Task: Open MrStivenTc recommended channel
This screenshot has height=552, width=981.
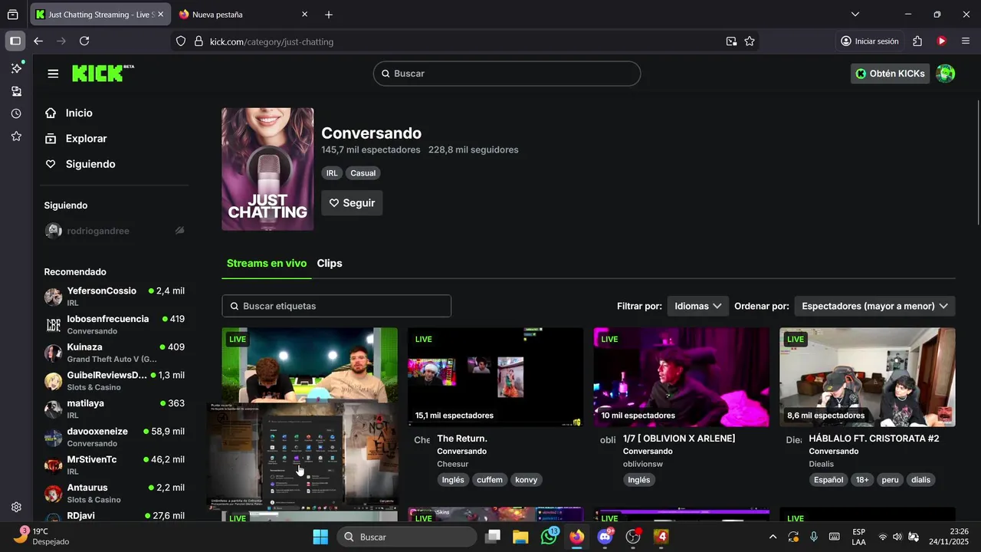Action: click(x=114, y=465)
